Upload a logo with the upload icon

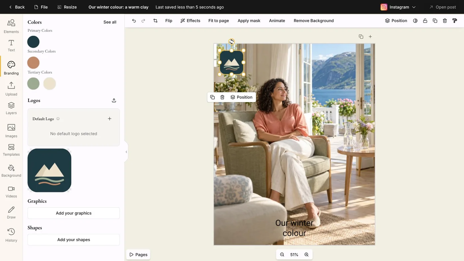click(x=114, y=100)
